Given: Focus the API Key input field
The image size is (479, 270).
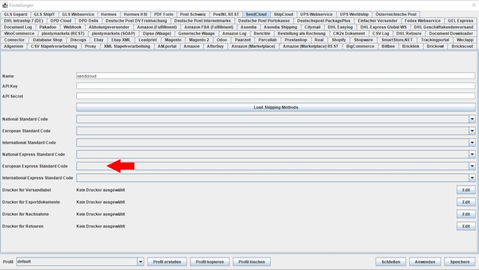Looking at the screenshot, I should pos(276,86).
